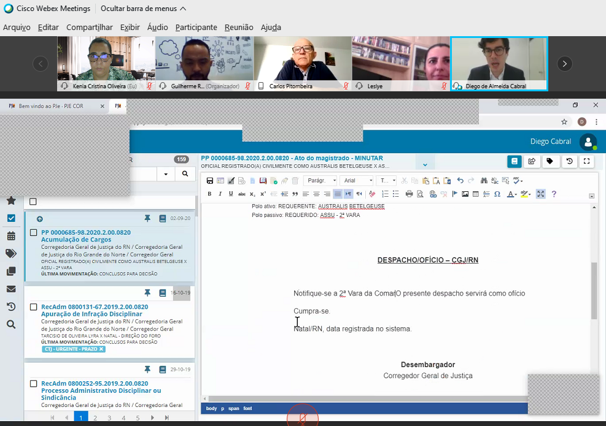The height and width of the screenshot is (426, 606).
Task: Open the Compartilhar menu in Webex
Action: [x=89, y=27]
